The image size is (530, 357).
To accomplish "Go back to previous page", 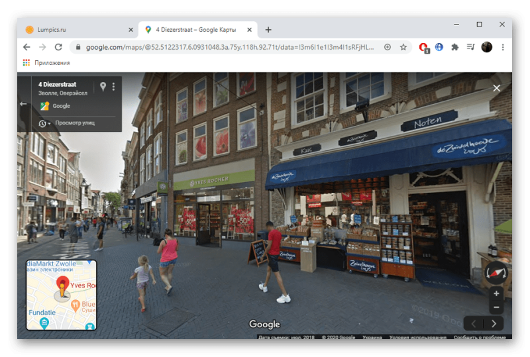I will tap(26, 47).
